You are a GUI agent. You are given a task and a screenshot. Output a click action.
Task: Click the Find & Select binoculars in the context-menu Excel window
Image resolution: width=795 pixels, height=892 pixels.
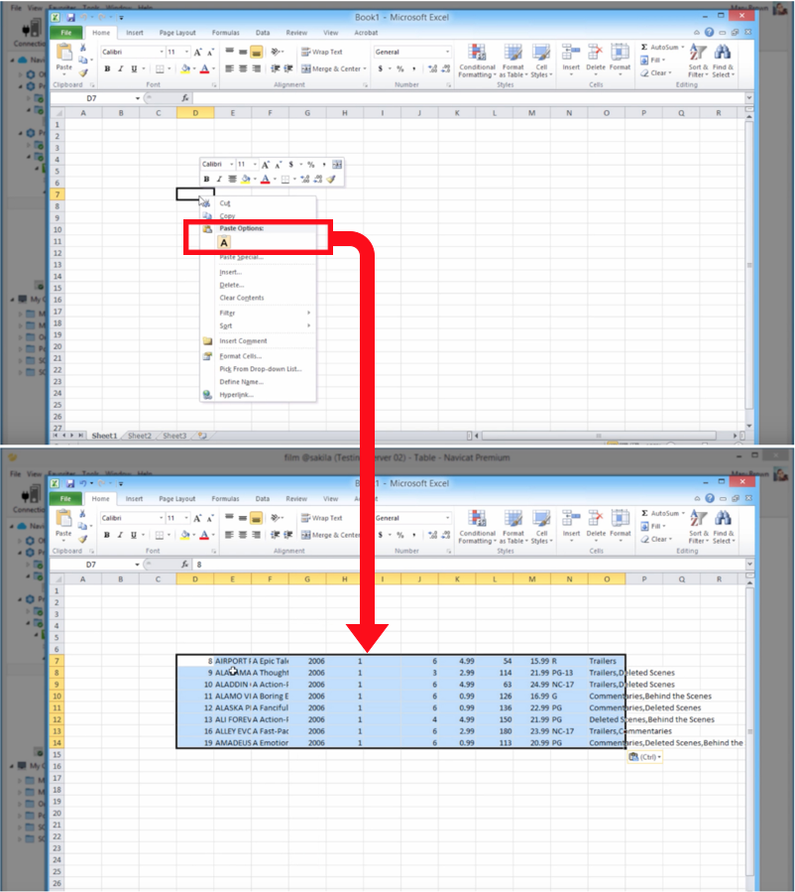coord(723,53)
